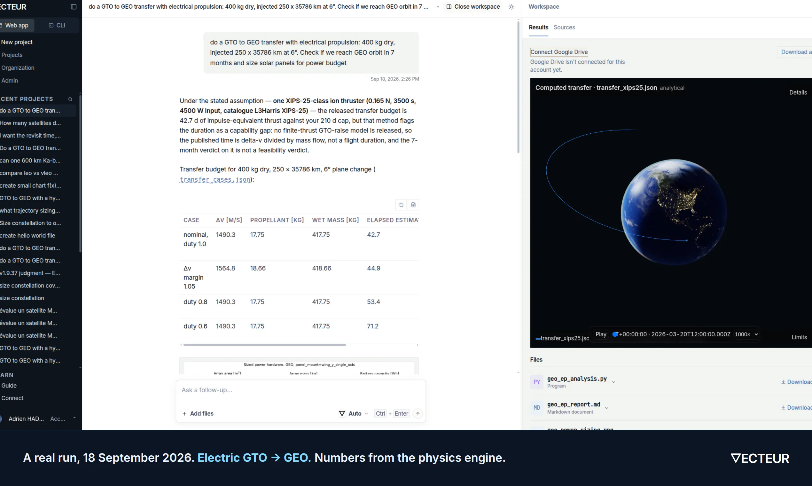Open 'what trajectory sizing...' project
812x486 pixels.
30,210
